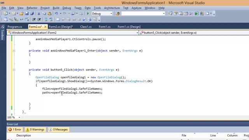
Task: Open the Properties Window toolbar icon
Action: [x=175, y=14]
